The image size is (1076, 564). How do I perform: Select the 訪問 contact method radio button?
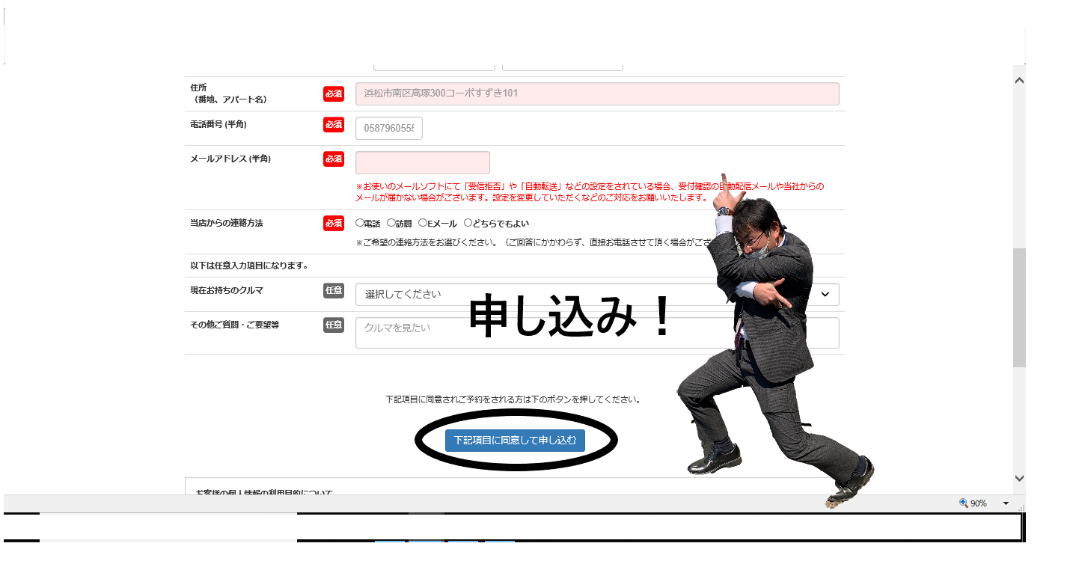[x=391, y=223]
